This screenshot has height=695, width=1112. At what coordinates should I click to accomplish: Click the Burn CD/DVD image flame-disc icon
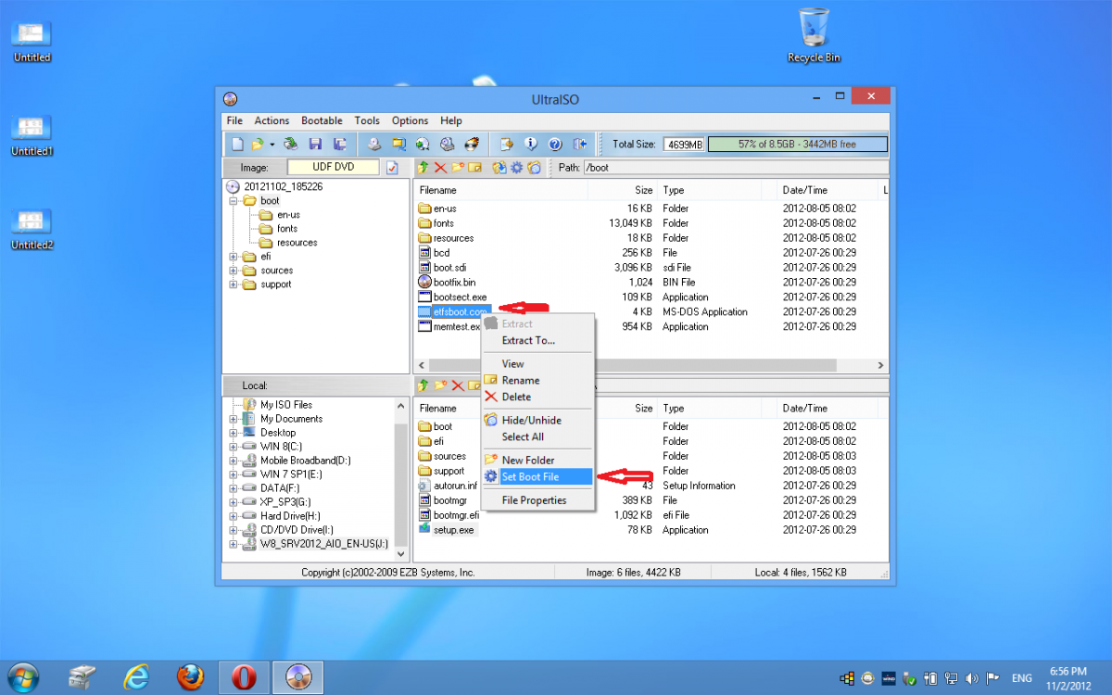[471, 145]
